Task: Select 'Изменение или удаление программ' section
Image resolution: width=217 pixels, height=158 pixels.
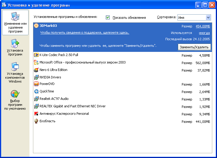Action: click(15, 23)
